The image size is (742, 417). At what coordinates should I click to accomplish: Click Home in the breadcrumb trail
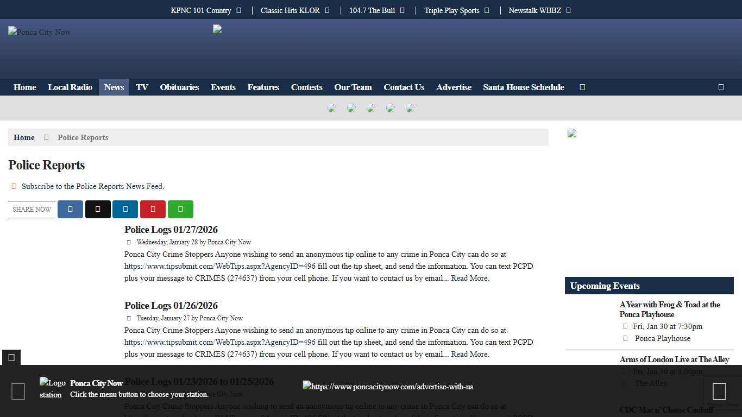(24, 137)
